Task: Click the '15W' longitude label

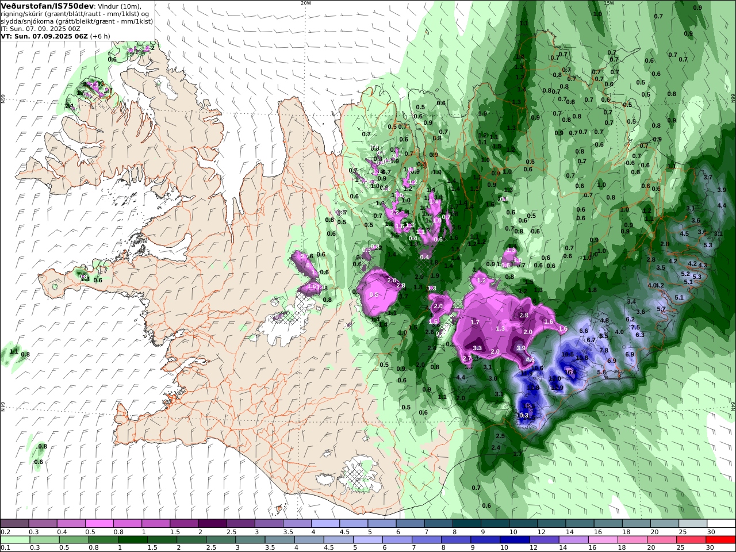Action: [609, 3]
